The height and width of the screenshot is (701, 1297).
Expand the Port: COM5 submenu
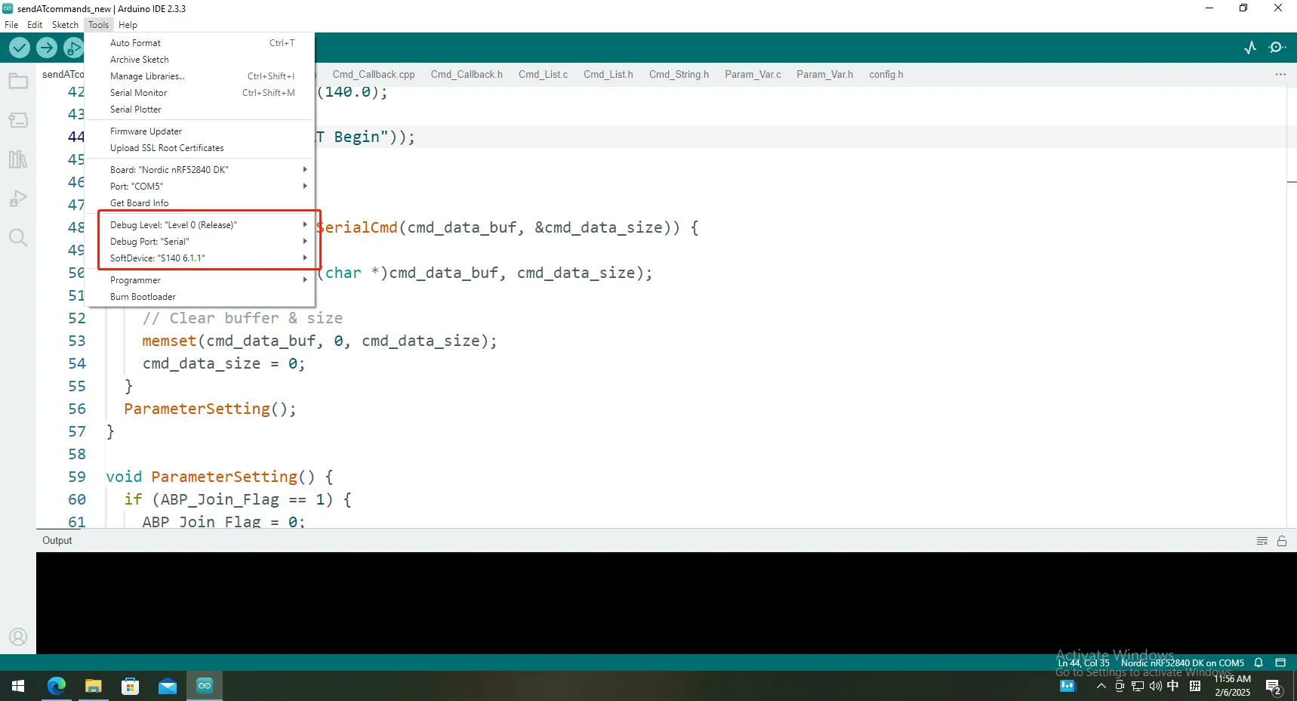coord(199,187)
